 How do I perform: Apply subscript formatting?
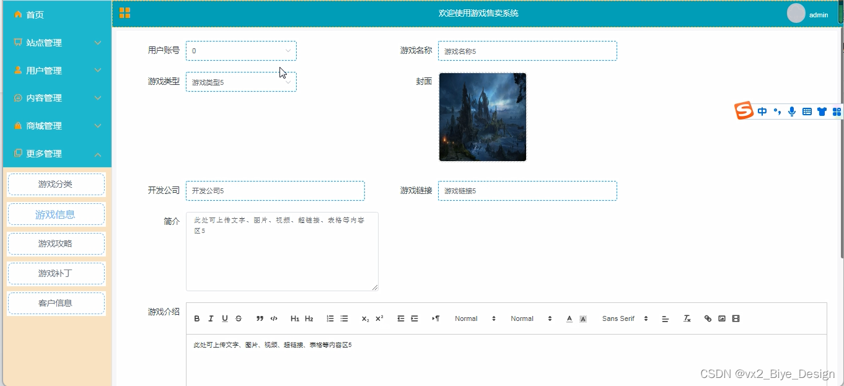pyautogui.click(x=366, y=318)
